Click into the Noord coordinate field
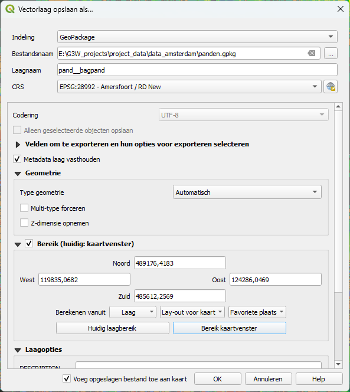Screen dimensions: 350x392 tap(180, 263)
